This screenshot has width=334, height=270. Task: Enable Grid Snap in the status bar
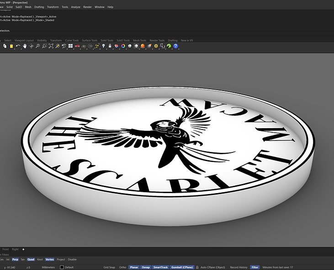(109, 267)
